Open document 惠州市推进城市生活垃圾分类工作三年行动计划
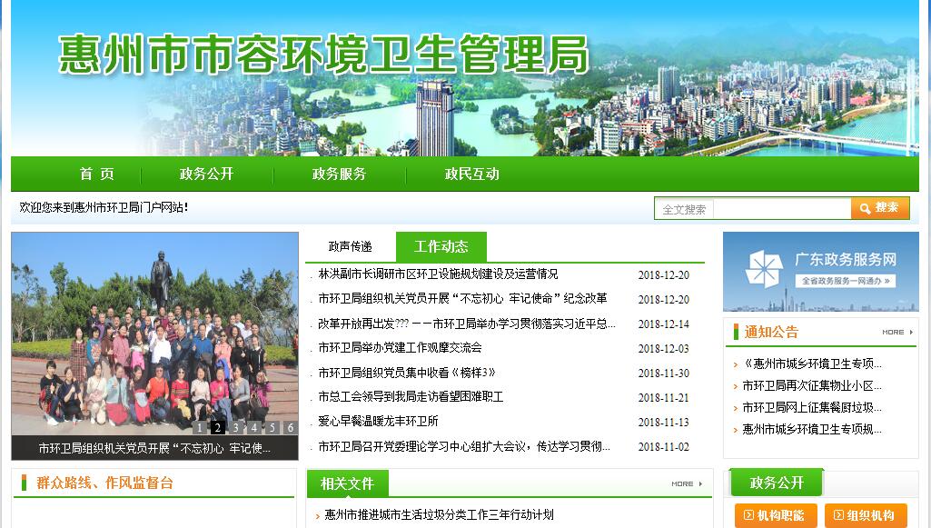 click(439, 515)
